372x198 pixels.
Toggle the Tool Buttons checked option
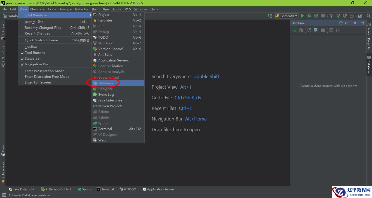(35, 53)
